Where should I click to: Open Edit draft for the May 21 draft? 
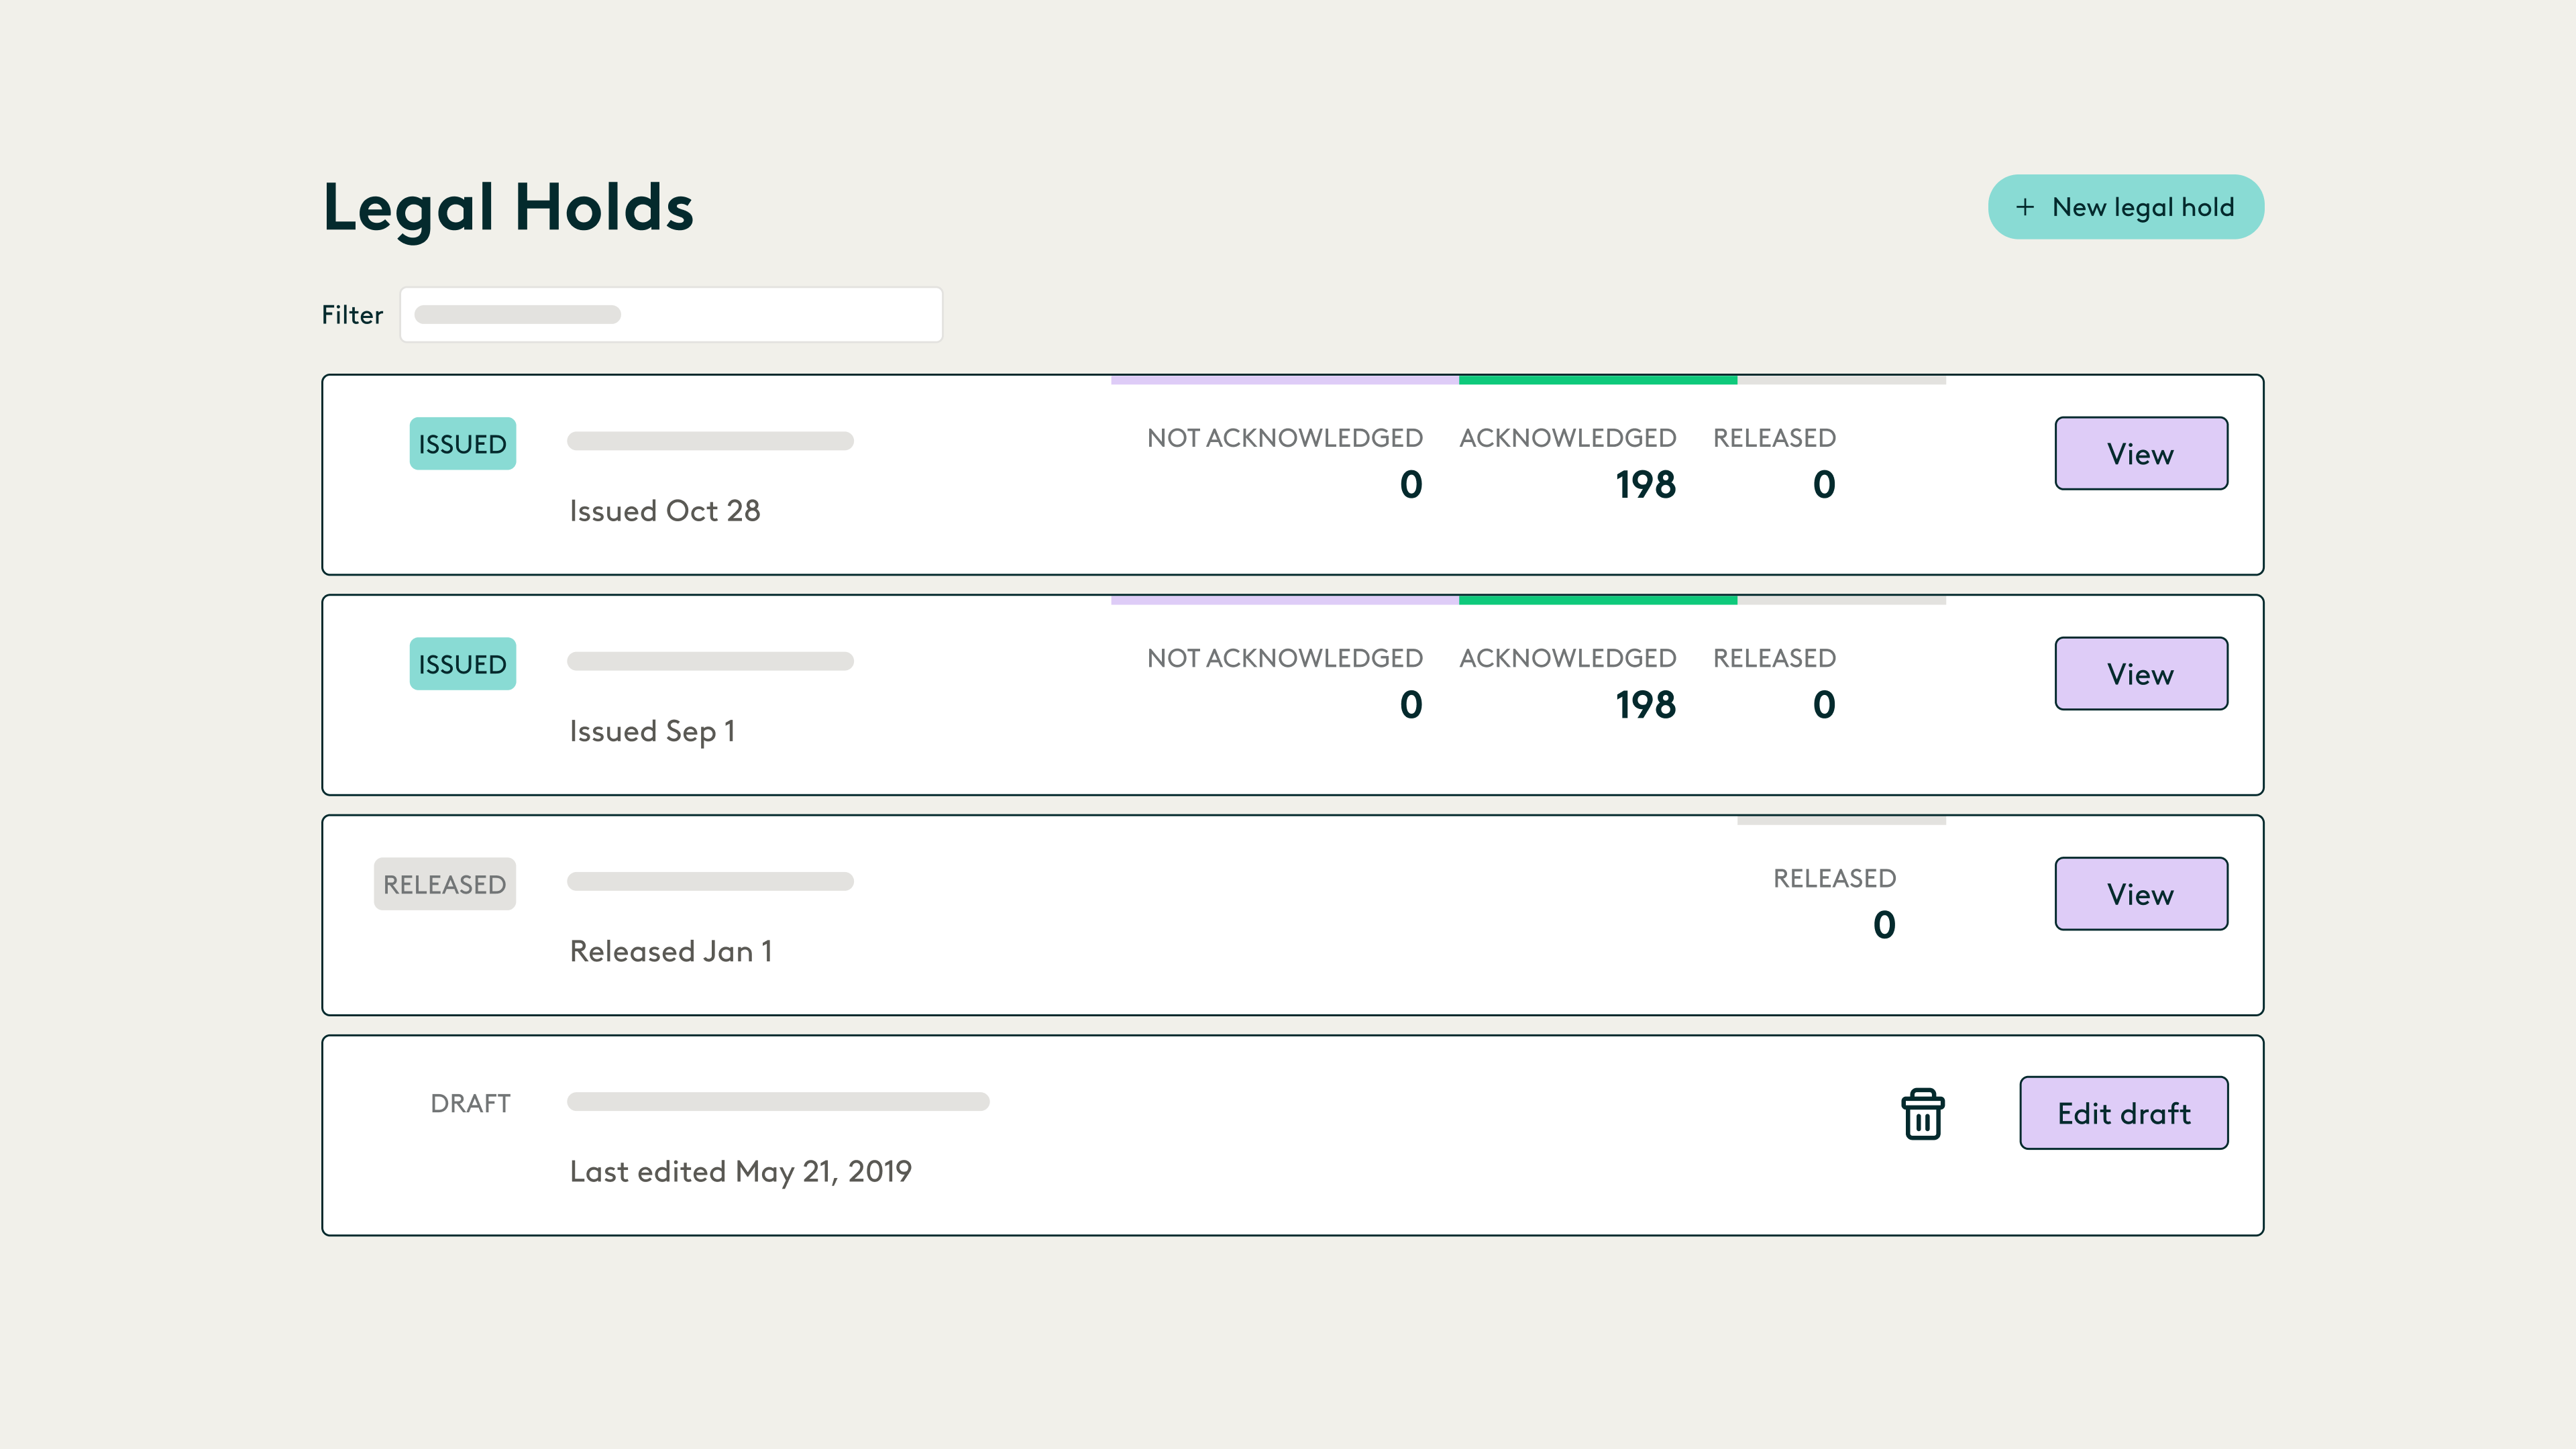[2123, 1112]
